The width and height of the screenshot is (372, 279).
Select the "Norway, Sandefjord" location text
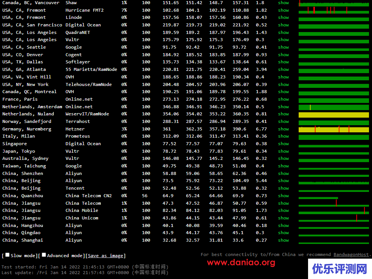pyautogui.click(x=27, y=121)
